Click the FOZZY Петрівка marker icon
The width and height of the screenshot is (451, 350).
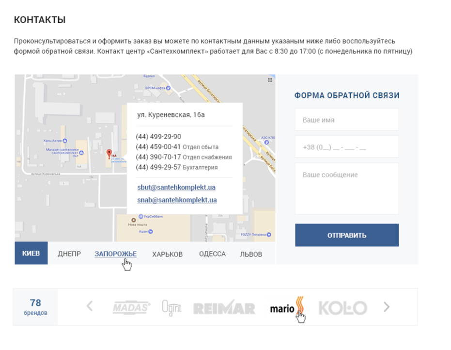tap(268, 235)
